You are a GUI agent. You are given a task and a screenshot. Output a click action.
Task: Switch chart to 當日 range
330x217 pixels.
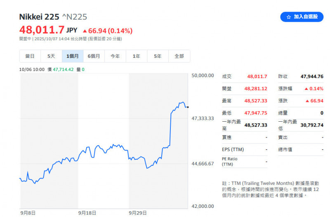click(30, 56)
